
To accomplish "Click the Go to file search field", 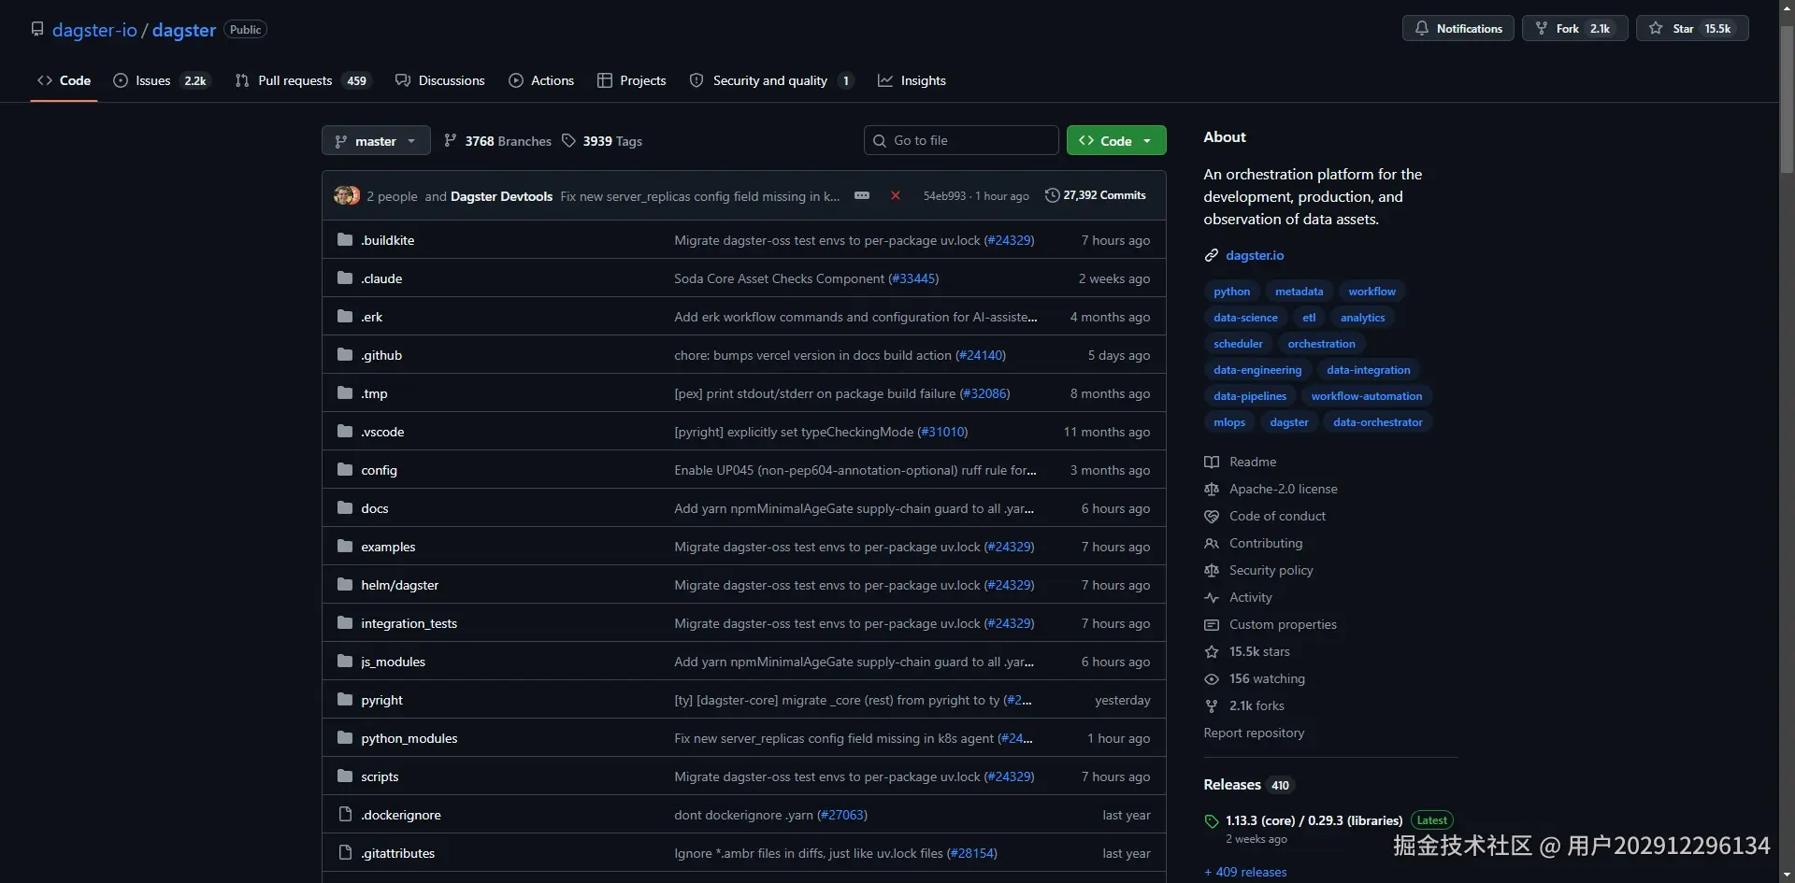I will 961,140.
